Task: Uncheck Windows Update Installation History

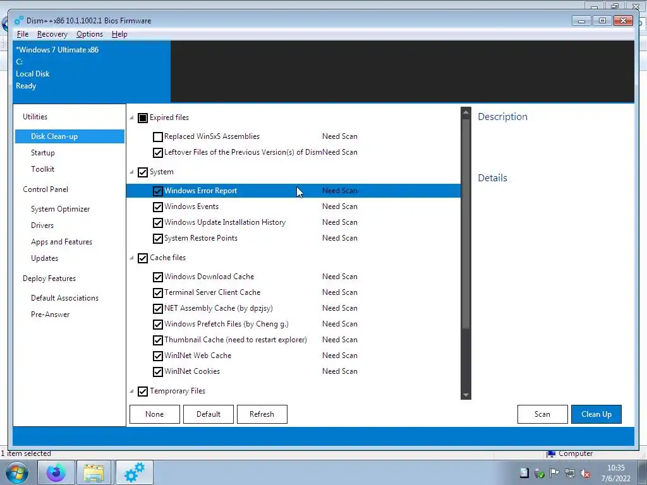Action: click(x=157, y=223)
